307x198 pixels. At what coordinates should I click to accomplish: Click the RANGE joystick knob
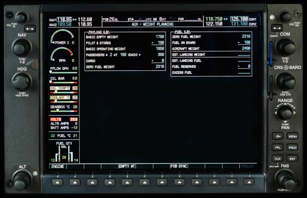[285, 113]
